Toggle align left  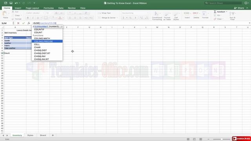pyautogui.click(x=70, y=18)
